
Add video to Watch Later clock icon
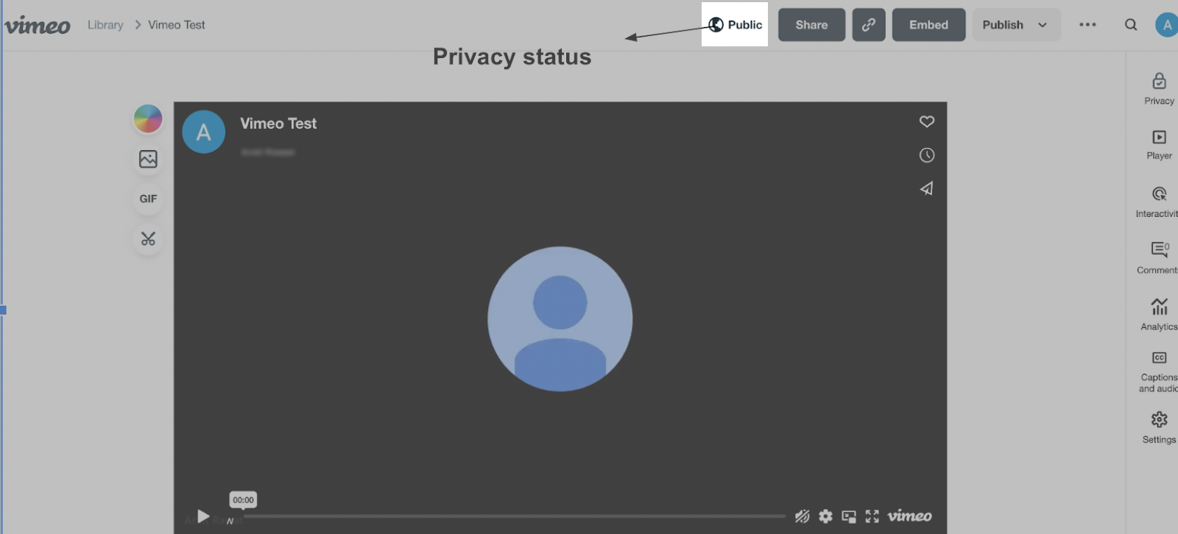click(926, 155)
